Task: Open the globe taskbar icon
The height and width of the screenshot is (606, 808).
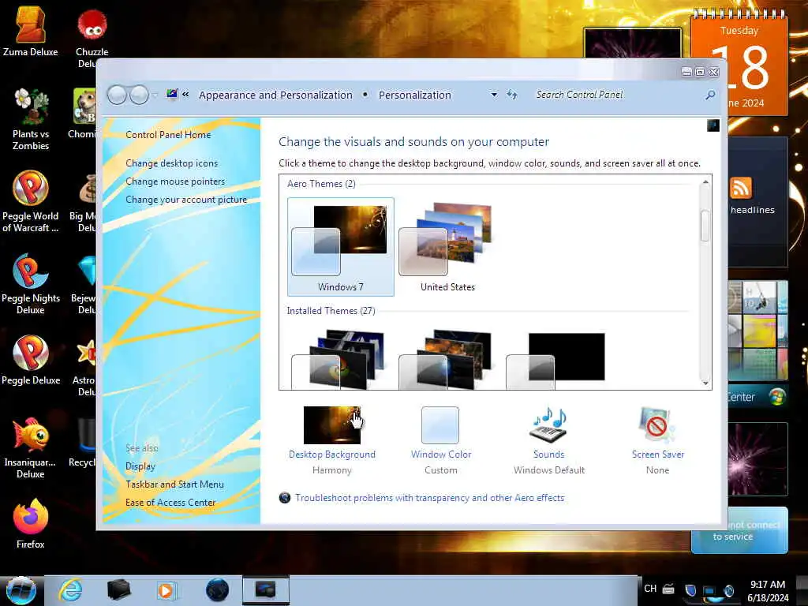Action: [217, 590]
